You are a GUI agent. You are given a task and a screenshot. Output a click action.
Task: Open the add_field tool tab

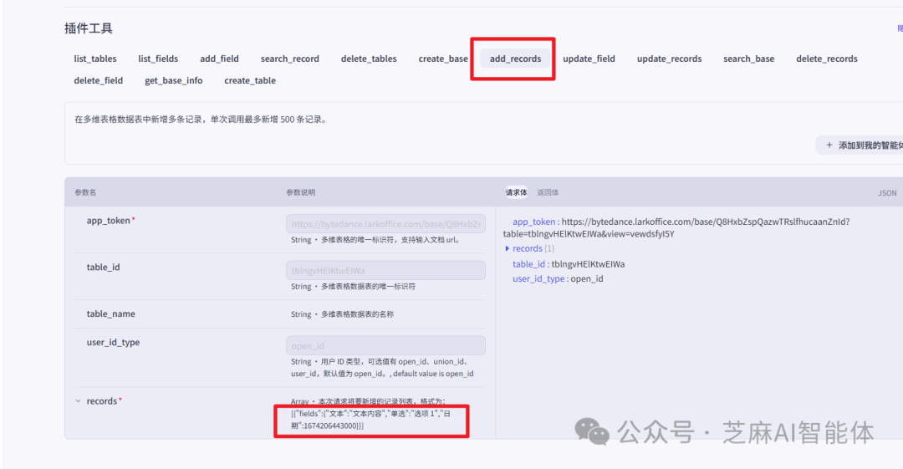(219, 59)
